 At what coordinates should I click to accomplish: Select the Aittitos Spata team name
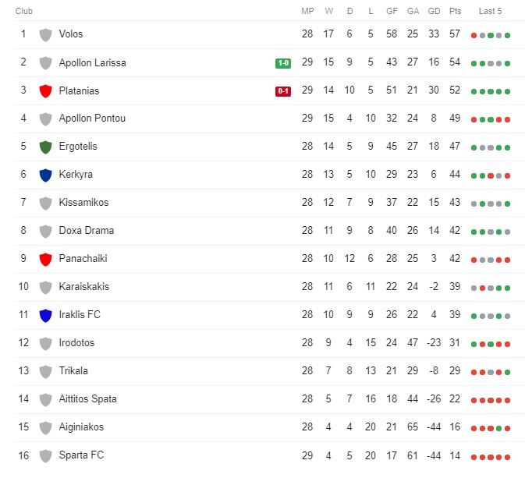87,398
